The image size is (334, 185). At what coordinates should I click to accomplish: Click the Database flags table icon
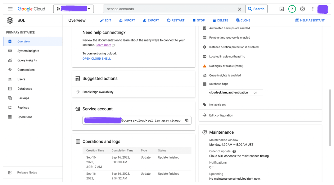pos(205,84)
